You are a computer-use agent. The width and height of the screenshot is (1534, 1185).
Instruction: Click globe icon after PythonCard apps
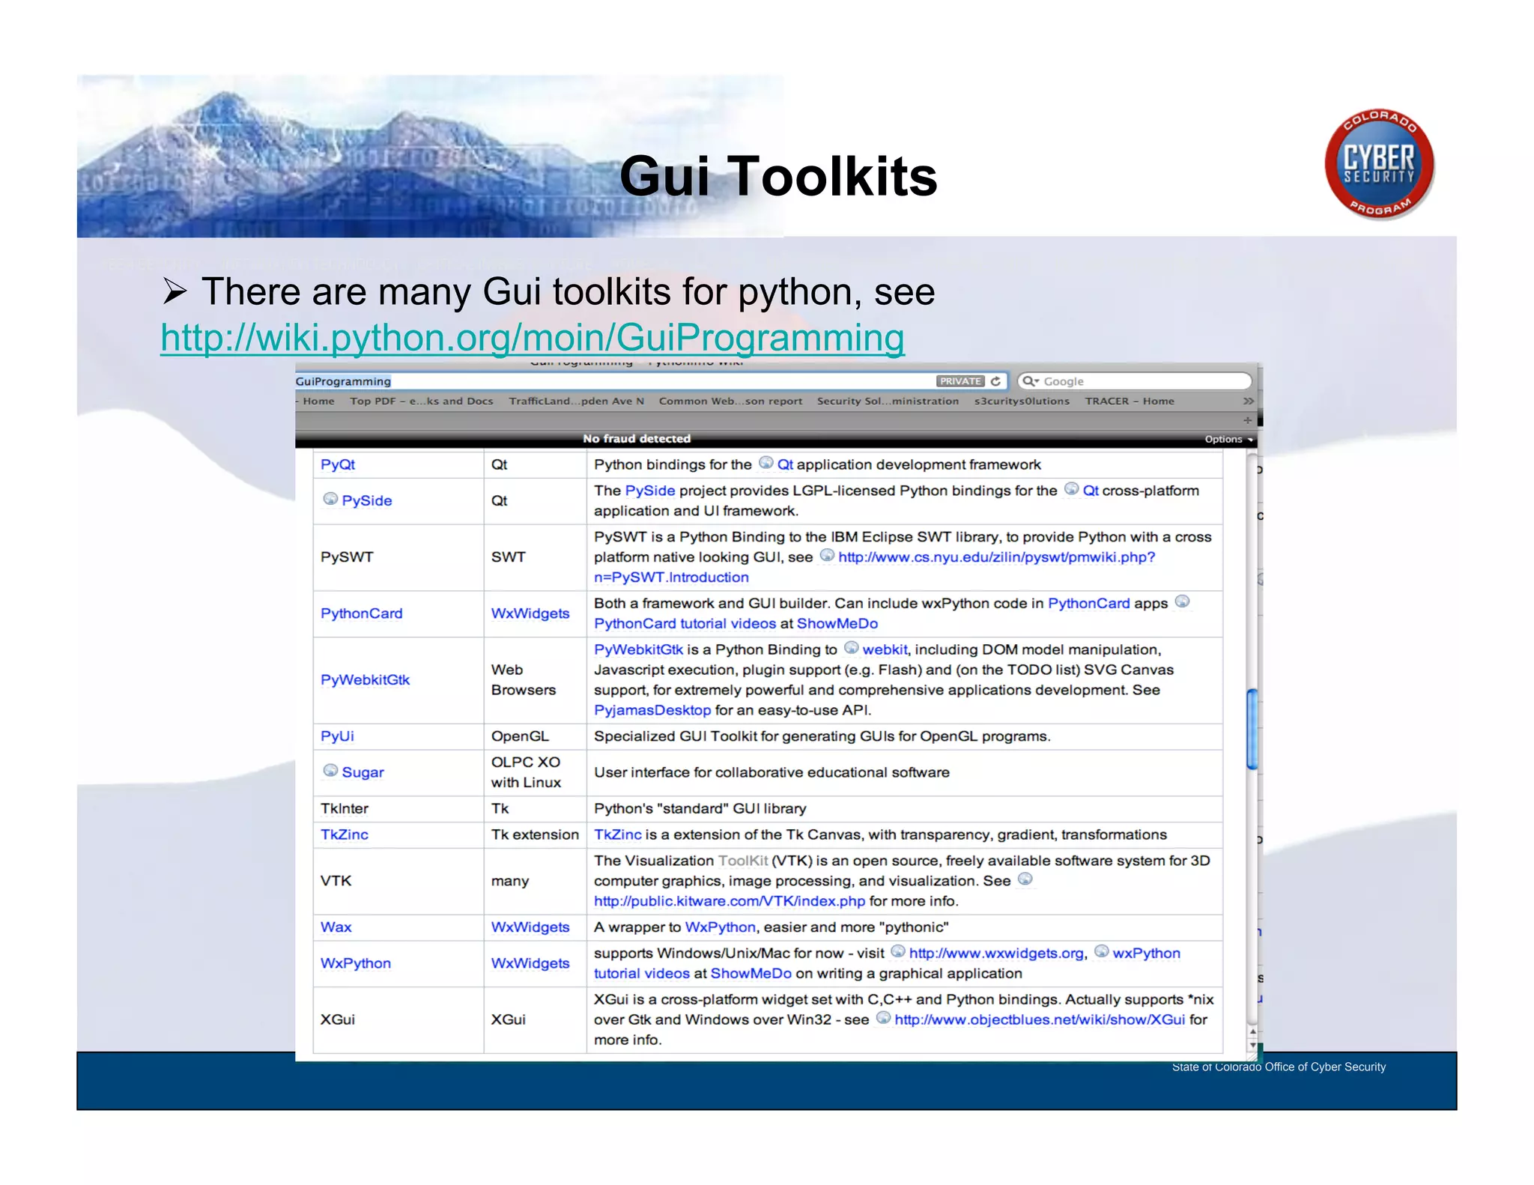pyautogui.click(x=1182, y=601)
